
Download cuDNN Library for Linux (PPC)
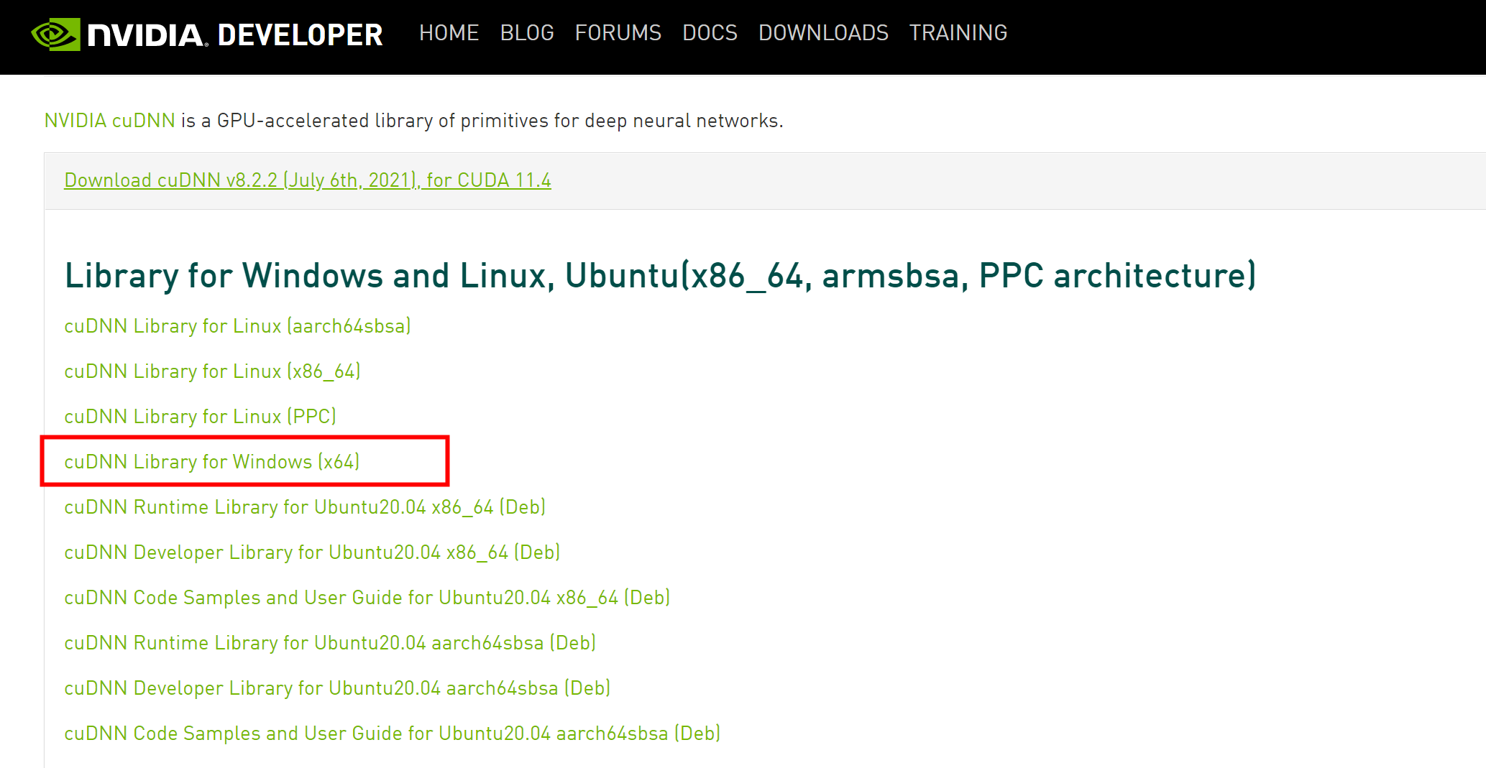point(201,417)
